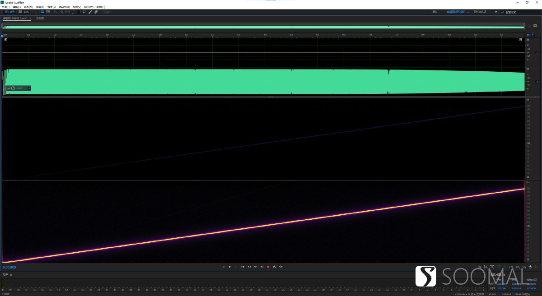Select the Time Selection tool
Viewport: 542px width, 296px height.
73,12
